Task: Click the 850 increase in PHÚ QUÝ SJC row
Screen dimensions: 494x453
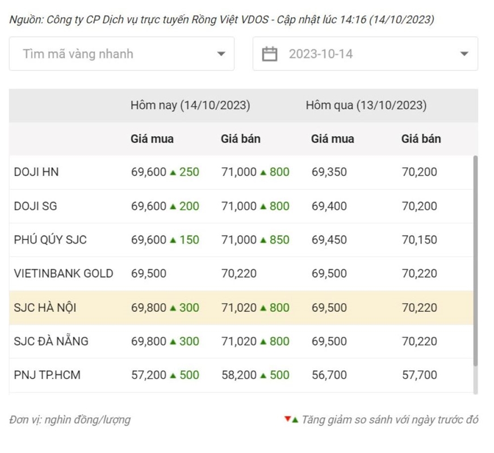Action: click(280, 240)
